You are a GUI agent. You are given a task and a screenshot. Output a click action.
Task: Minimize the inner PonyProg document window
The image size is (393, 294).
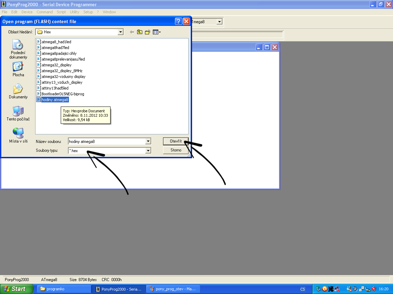(x=259, y=47)
